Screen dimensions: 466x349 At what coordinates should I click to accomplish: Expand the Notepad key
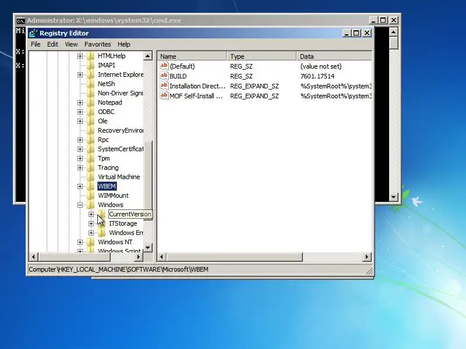tap(80, 102)
